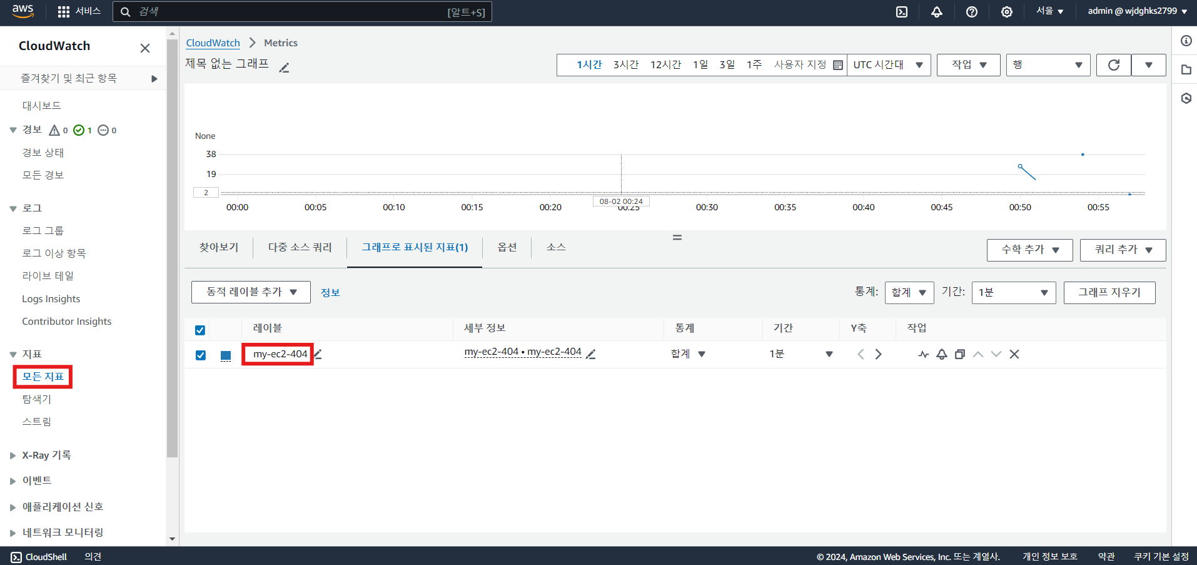Image resolution: width=1197 pixels, height=565 pixels.
Task: Edit the graph title with pencil icon
Action: [284, 68]
